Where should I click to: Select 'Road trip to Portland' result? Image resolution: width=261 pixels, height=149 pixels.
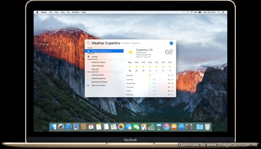coord(104,82)
